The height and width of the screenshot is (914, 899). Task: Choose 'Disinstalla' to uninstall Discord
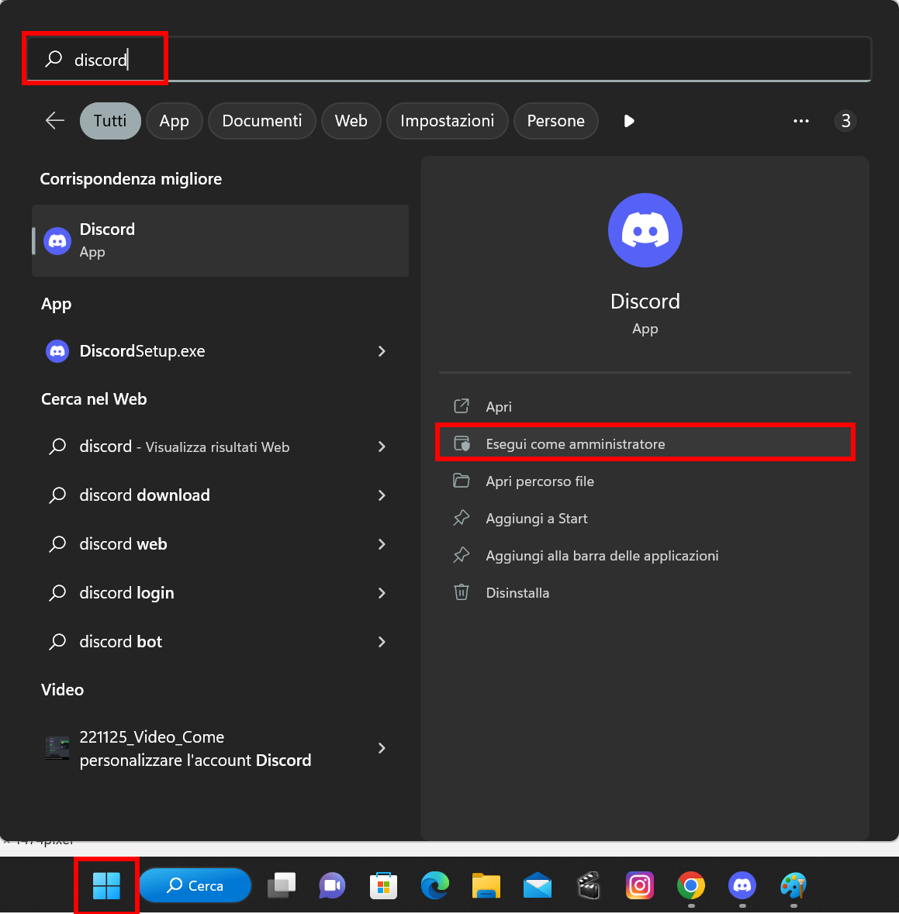(x=517, y=592)
